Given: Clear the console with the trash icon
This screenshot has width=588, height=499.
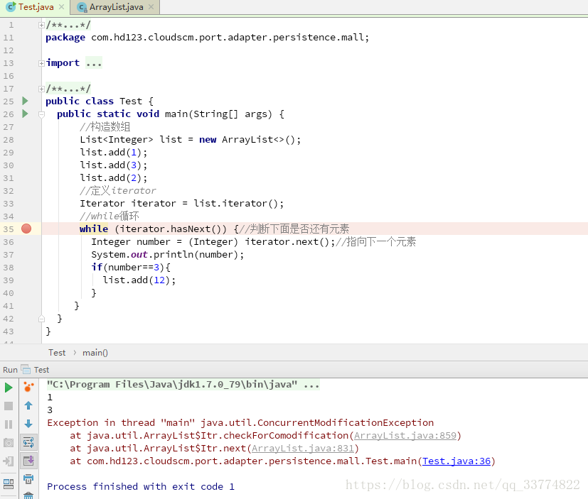Looking at the screenshot, I should tap(28, 497).
